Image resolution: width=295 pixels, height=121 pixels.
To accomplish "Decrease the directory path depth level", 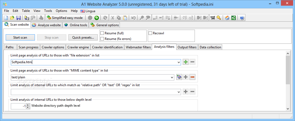I will 28,107.
